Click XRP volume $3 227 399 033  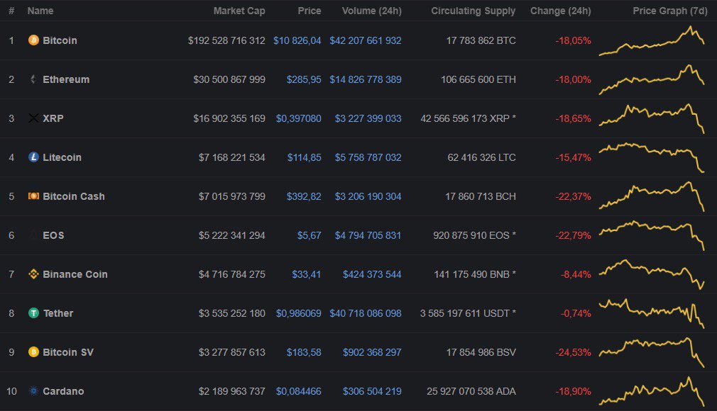(x=368, y=118)
